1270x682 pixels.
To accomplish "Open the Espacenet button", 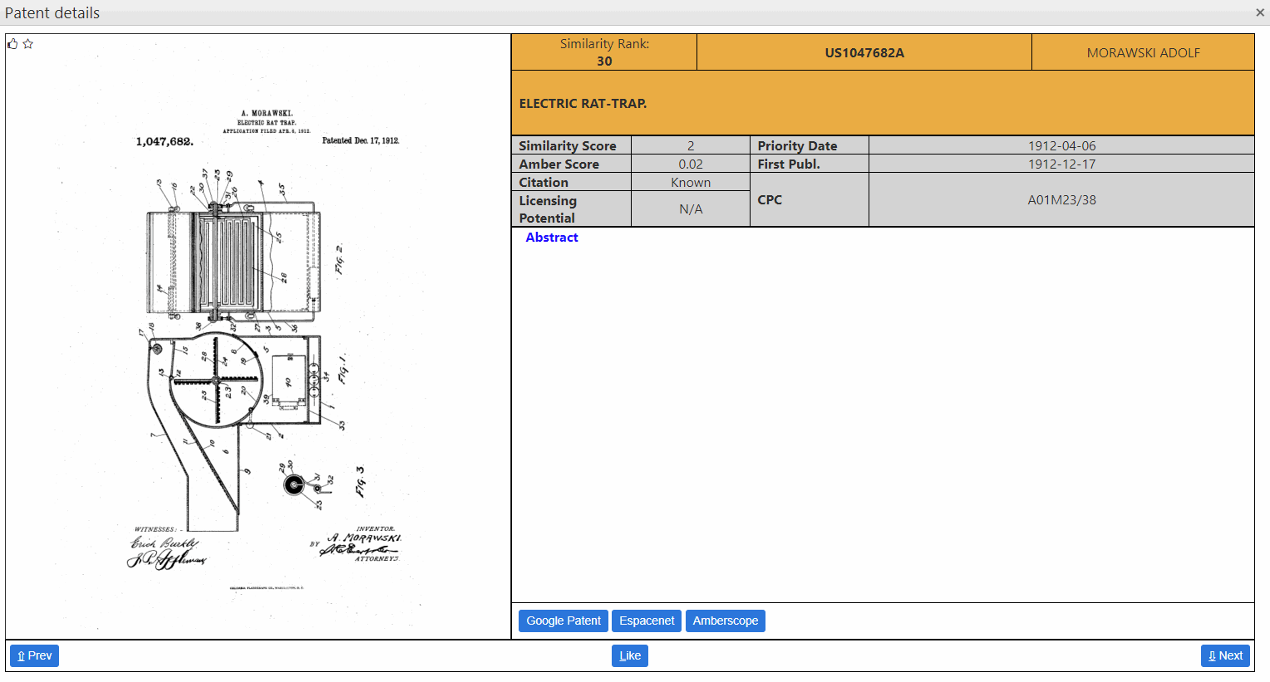I will 647,621.
